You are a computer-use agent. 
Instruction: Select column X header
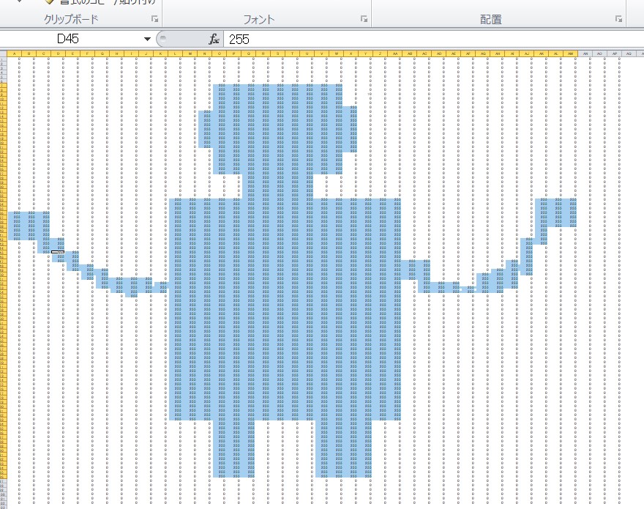coord(351,53)
